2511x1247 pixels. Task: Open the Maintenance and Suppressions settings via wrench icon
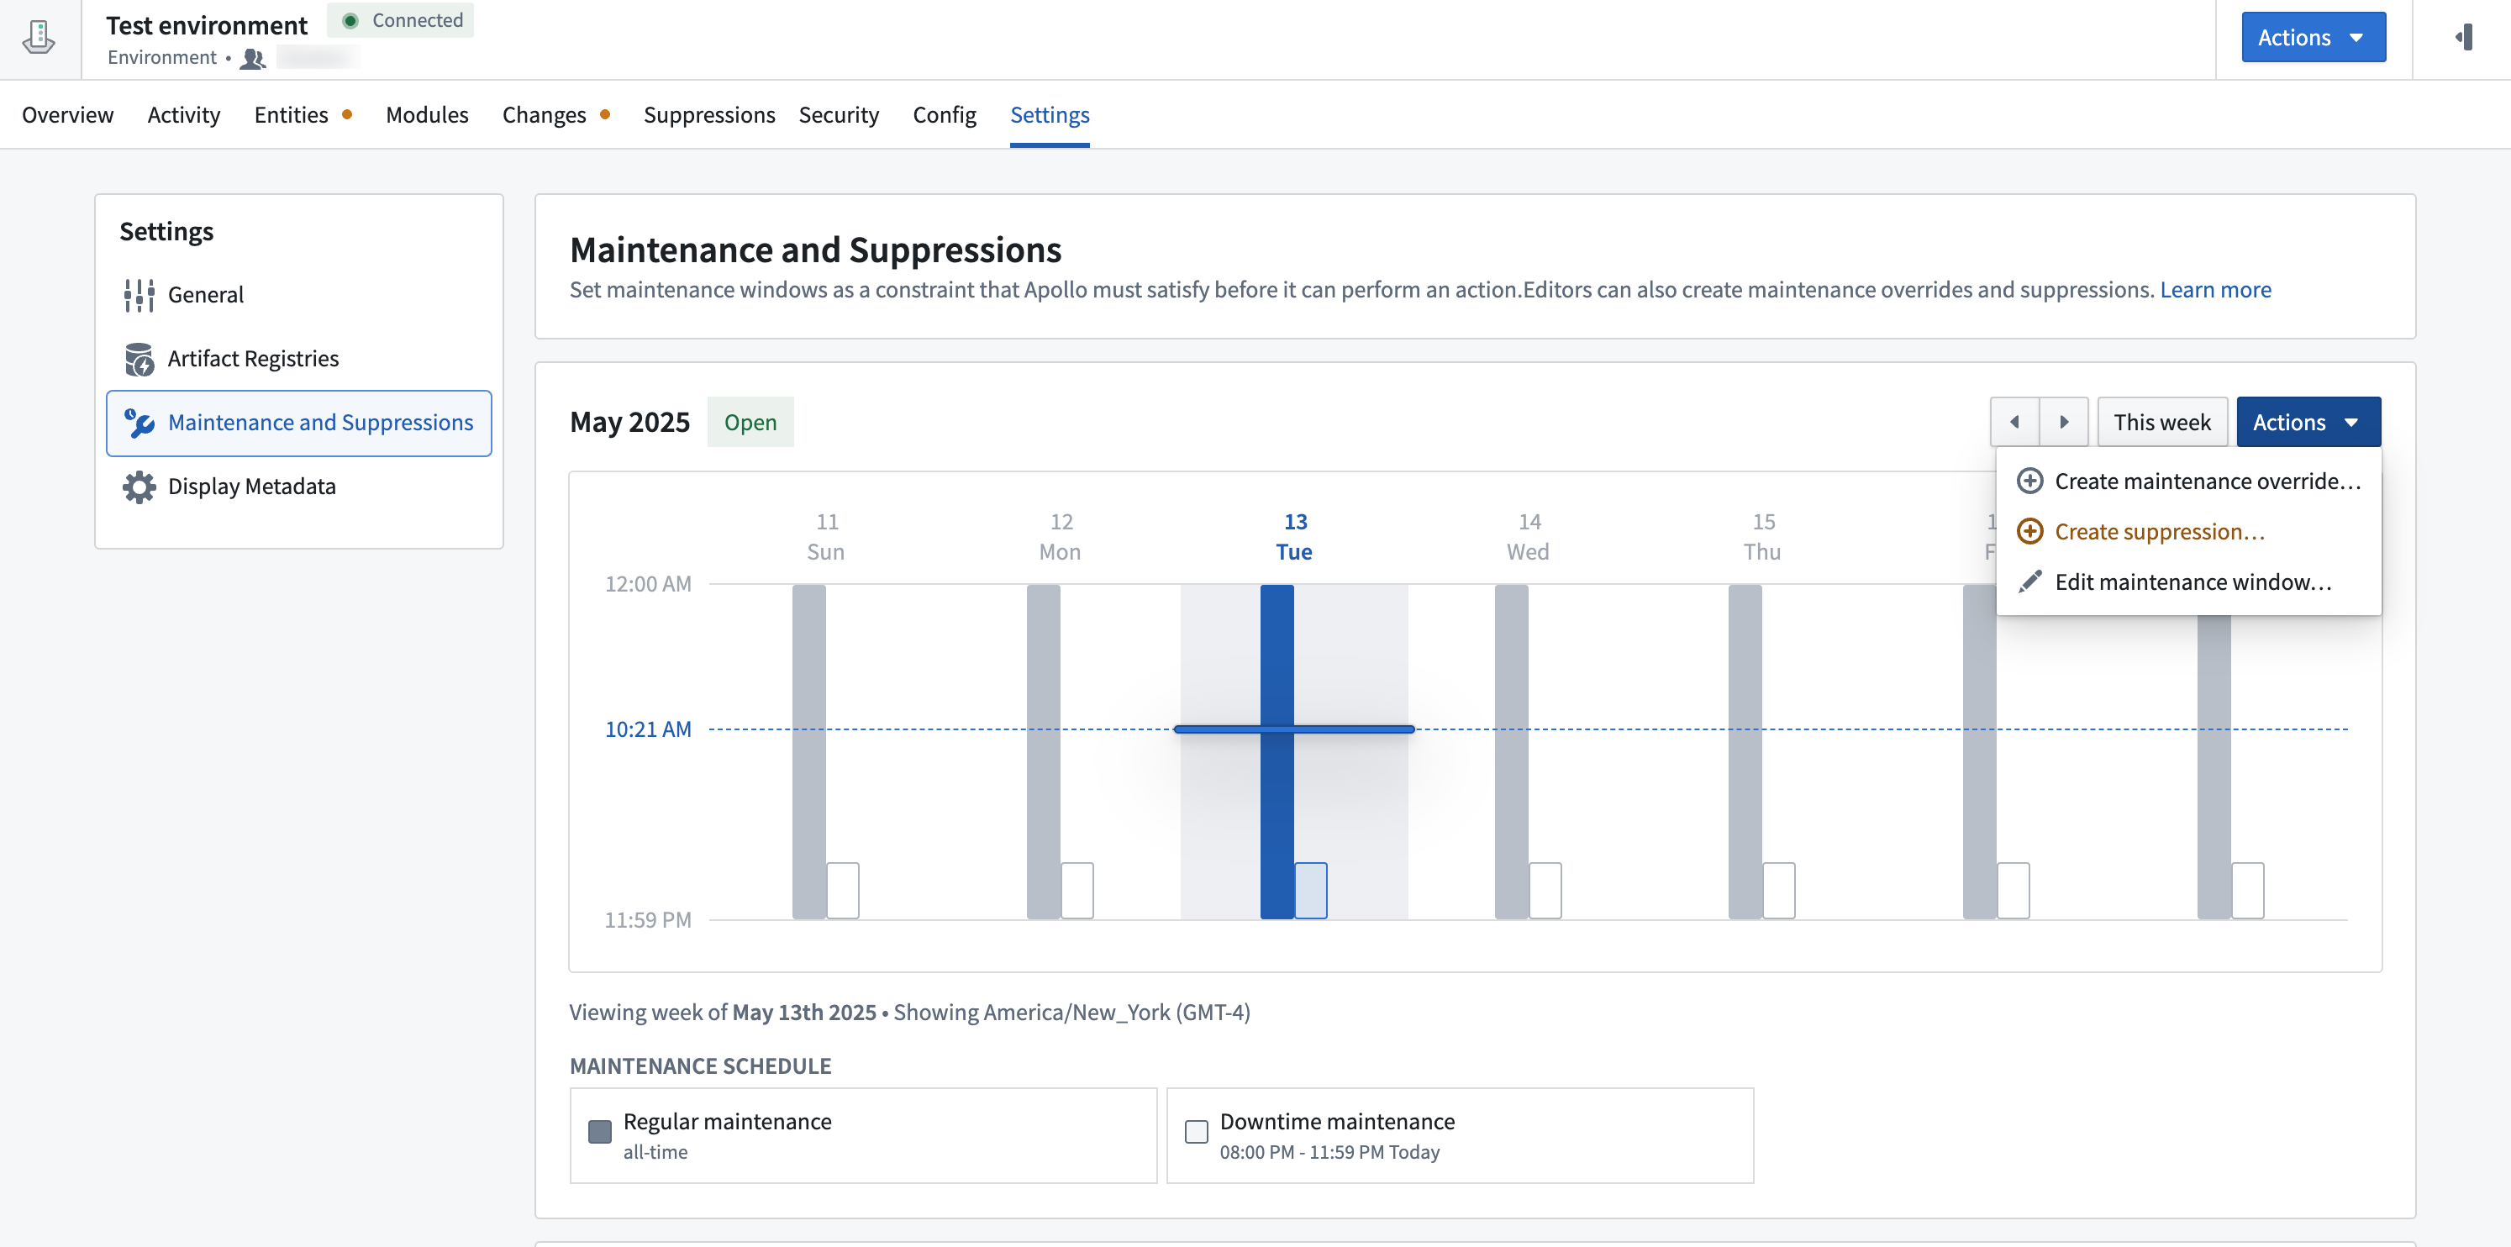(x=139, y=422)
